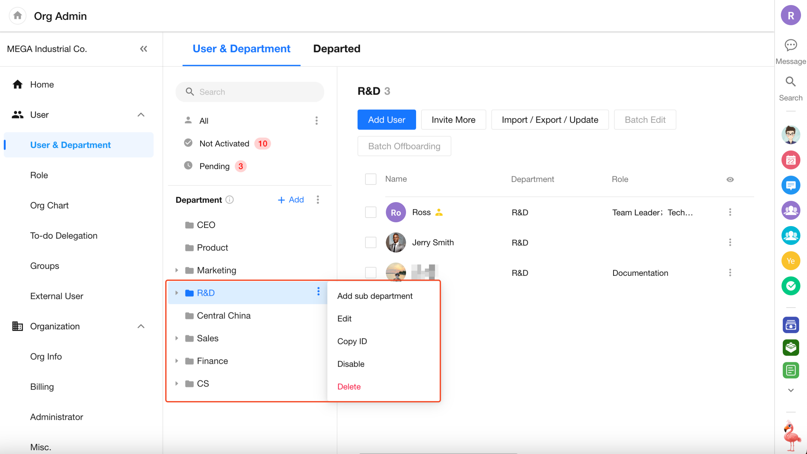The image size is (807, 454).
Task: Open the red calendar app icon
Action: (791, 160)
